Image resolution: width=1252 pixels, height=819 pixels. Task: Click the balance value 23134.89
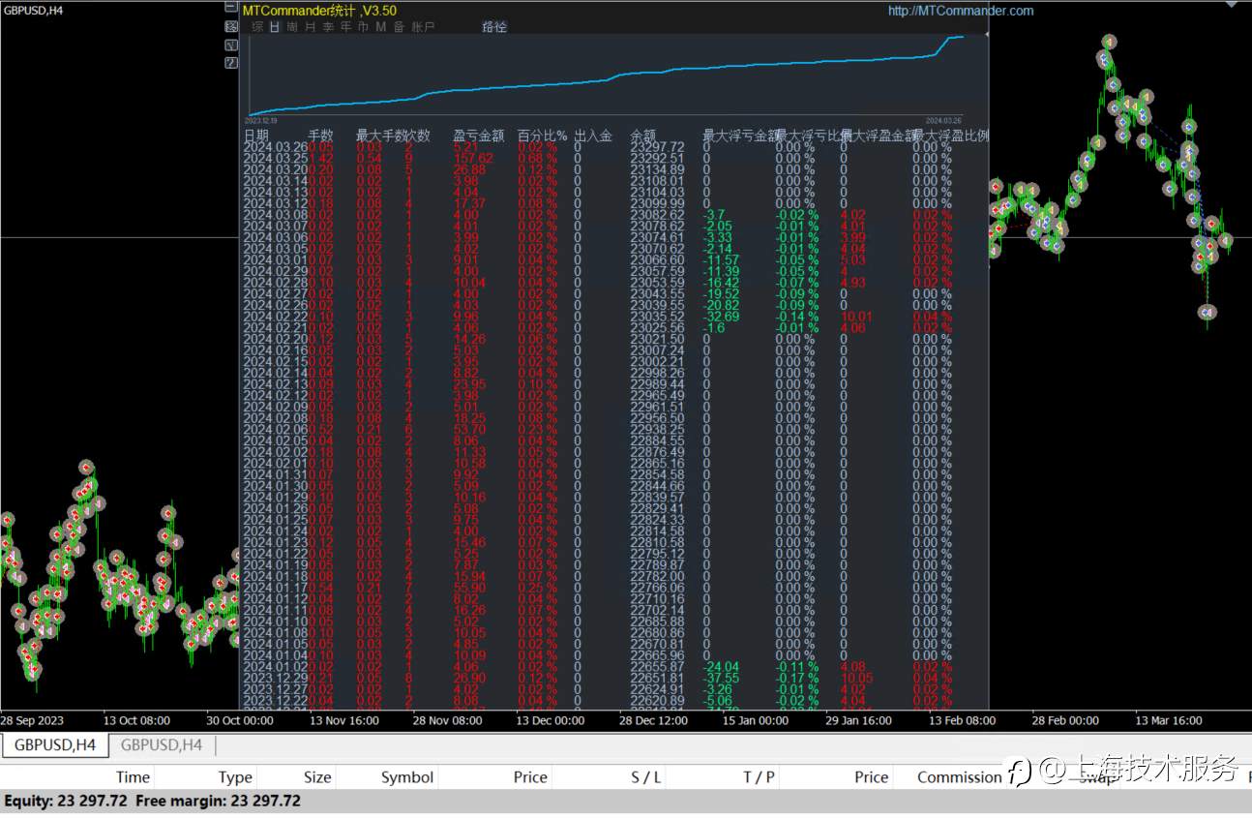657,169
